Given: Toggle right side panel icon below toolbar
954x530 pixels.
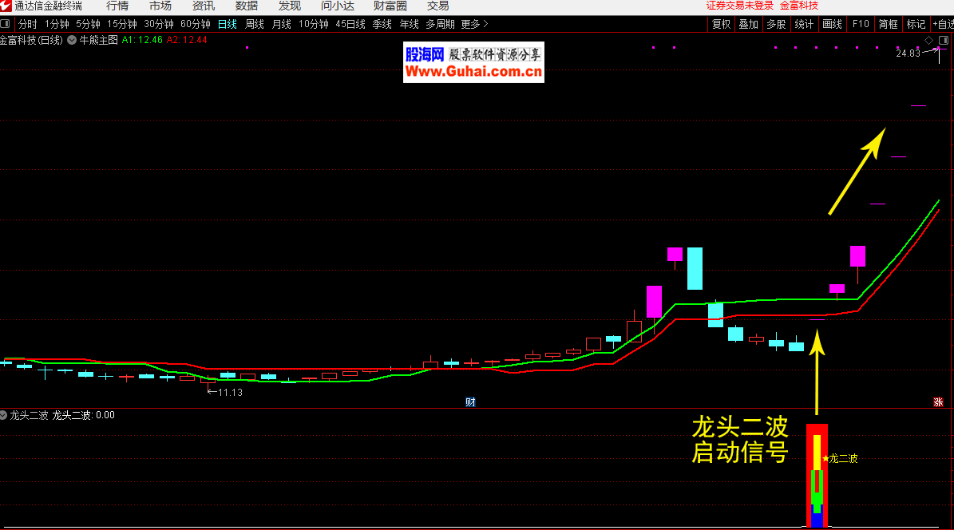Looking at the screenshot, I should coord(943,40).
